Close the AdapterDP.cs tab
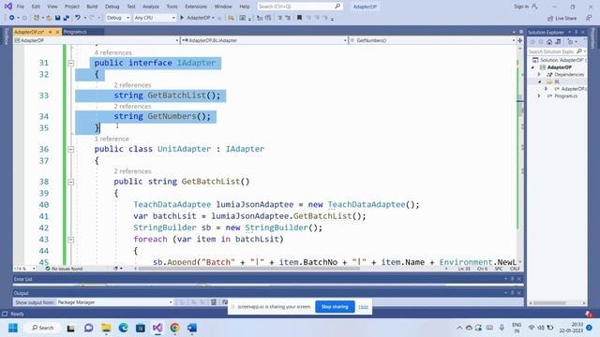The height and width of the screenshot is (337, 600). 58,32
